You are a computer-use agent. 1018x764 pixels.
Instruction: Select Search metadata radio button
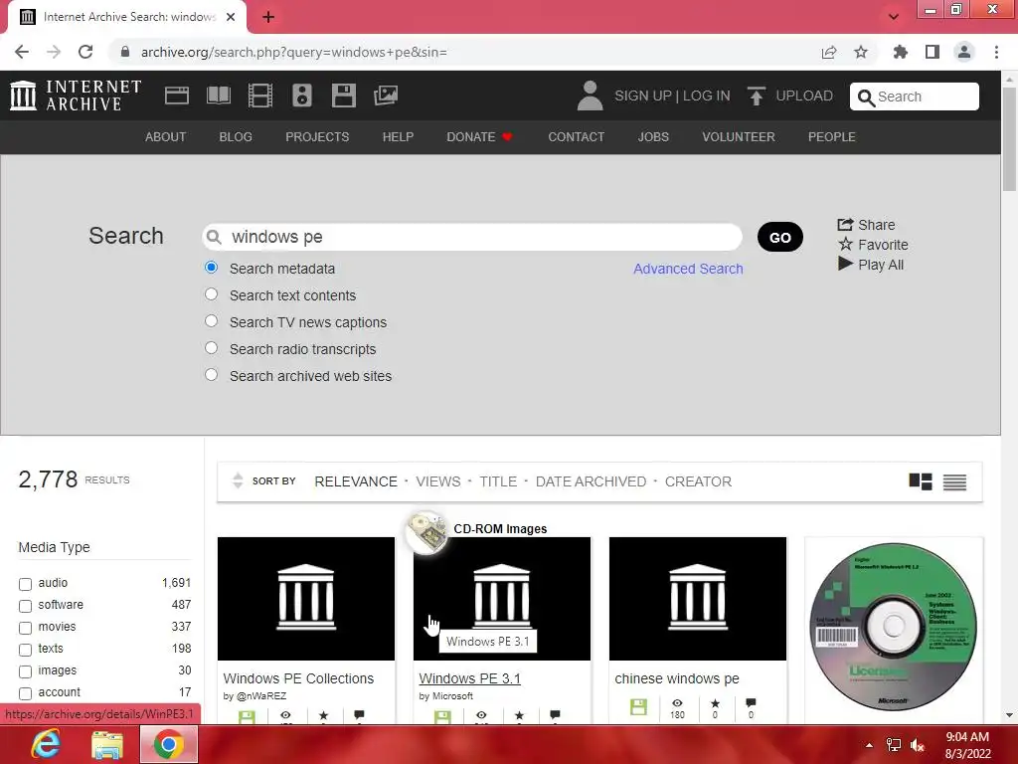click(211, 267)
